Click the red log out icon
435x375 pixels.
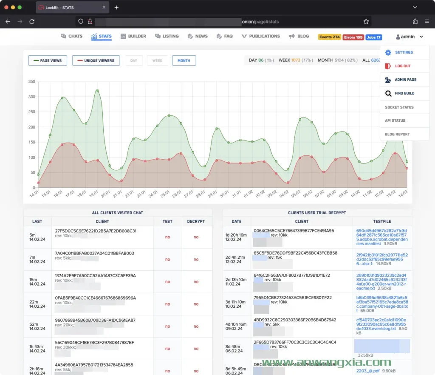point(388,66)
